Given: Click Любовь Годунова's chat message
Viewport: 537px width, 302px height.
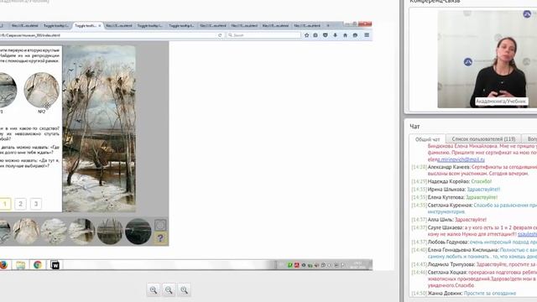Looking at the screenshot, I should 474,242.
